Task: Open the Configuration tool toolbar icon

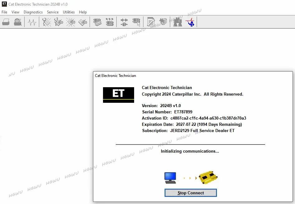Action: point(110,22)
